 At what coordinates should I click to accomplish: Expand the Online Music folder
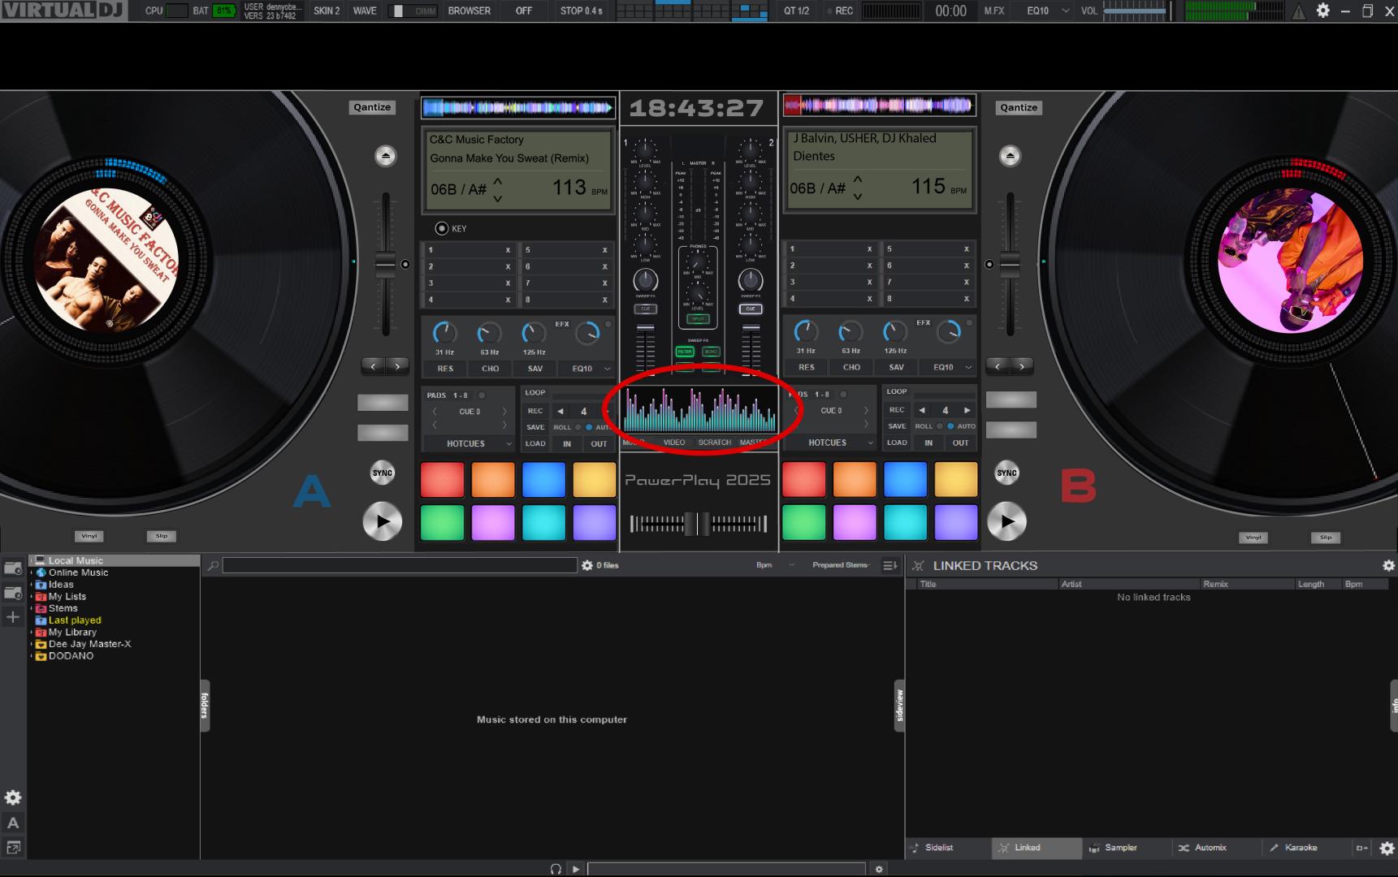[32, 572]
